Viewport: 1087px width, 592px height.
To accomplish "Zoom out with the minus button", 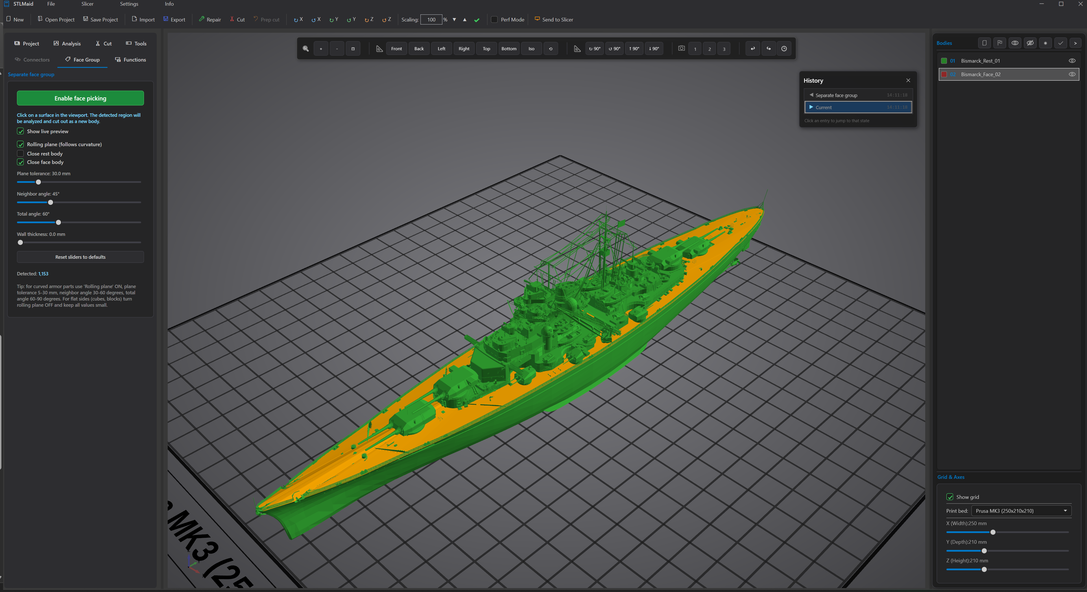I will [x=337, y=49].
